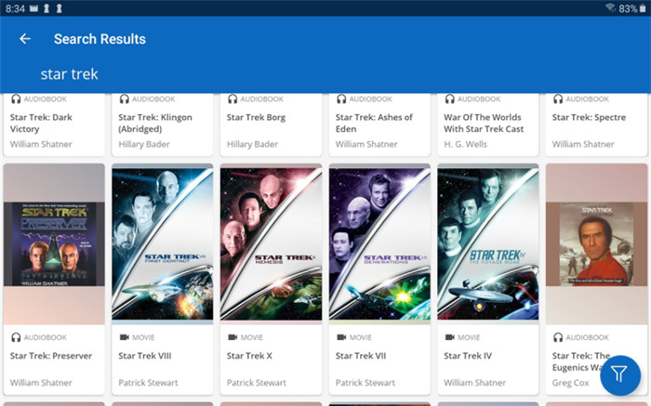This screenshot has height=406, width=651.
Task: Tap the headphones icon on Eugenics Wars card
Action: click(x=558, y=337)
